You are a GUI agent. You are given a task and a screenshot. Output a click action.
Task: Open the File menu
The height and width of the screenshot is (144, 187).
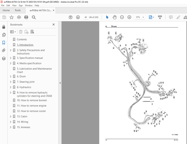3,5
